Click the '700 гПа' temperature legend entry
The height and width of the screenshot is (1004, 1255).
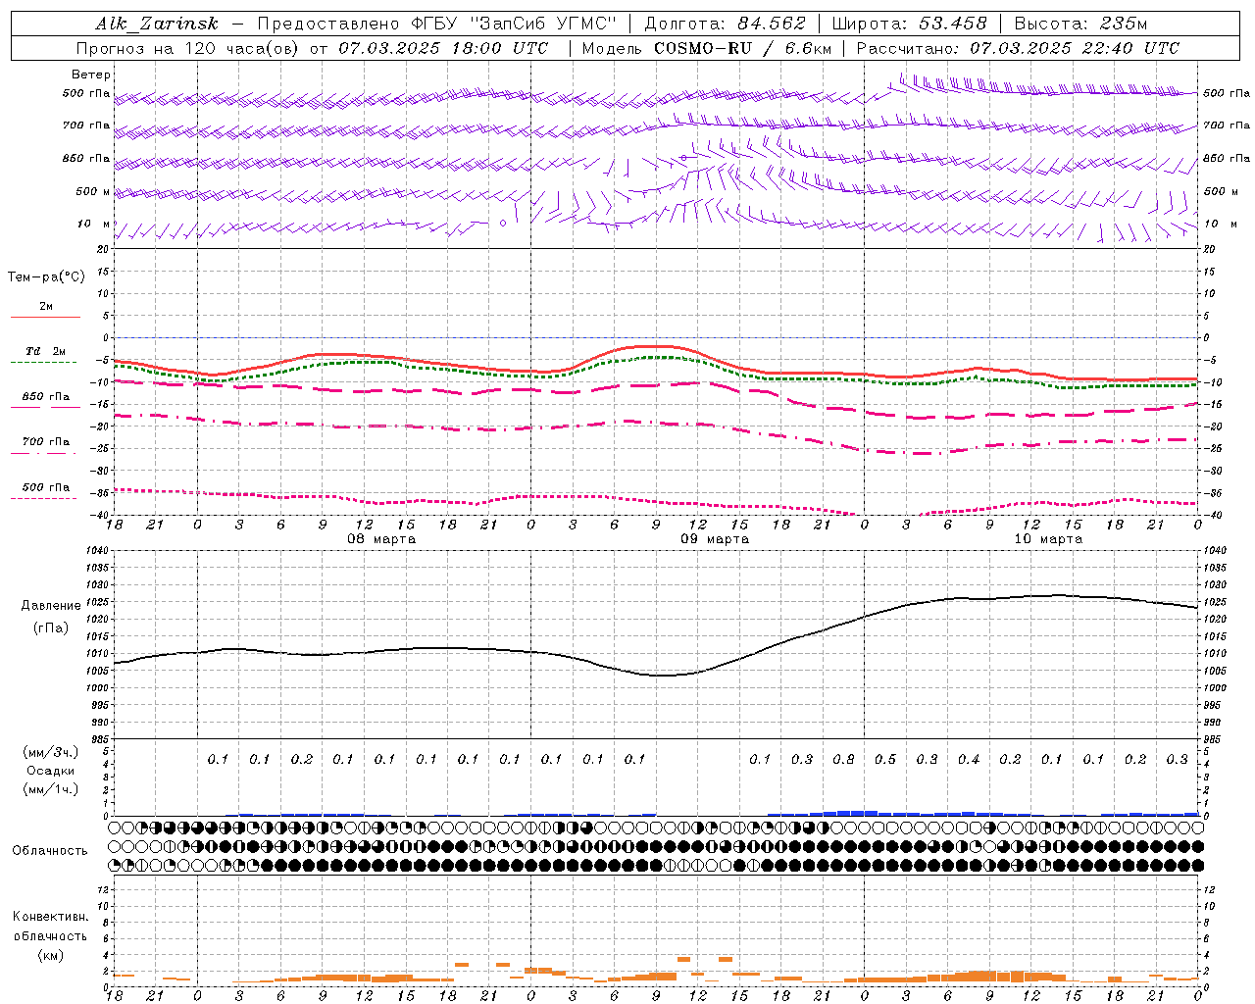click(x=46, y=442)
